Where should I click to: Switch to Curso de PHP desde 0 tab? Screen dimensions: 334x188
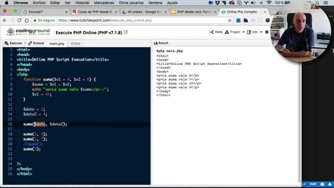pos(95,12)
